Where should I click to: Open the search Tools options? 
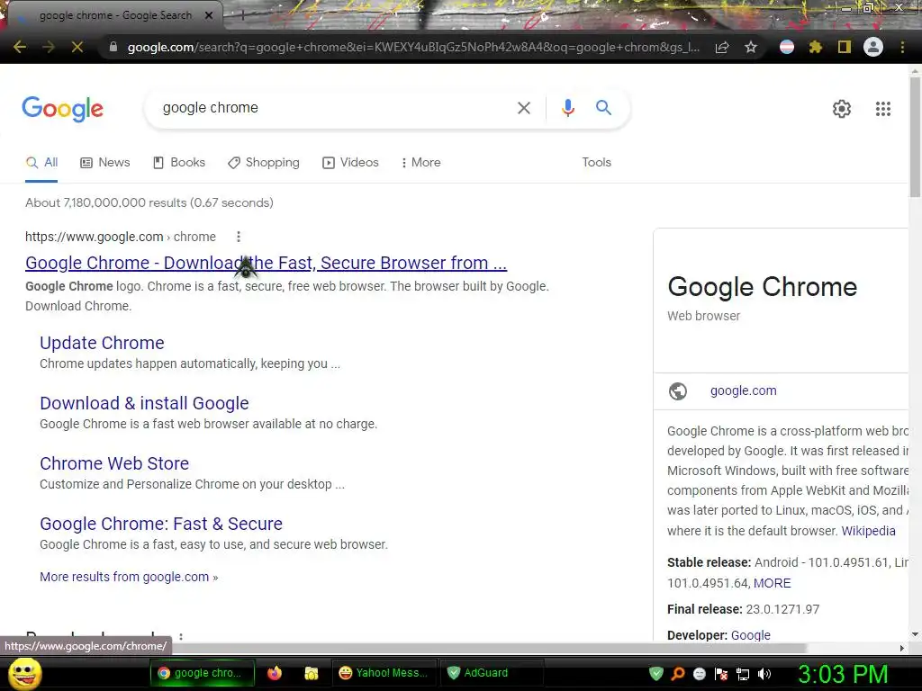pos(596,163)
